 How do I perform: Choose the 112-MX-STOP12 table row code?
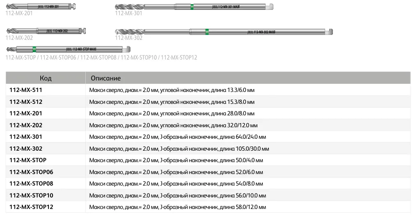tap(31, 207)
